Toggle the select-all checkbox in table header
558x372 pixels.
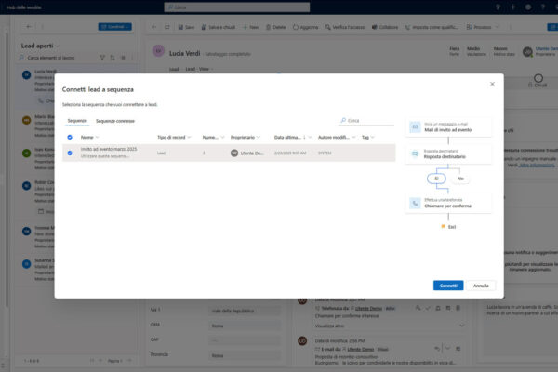click(70, 137)
